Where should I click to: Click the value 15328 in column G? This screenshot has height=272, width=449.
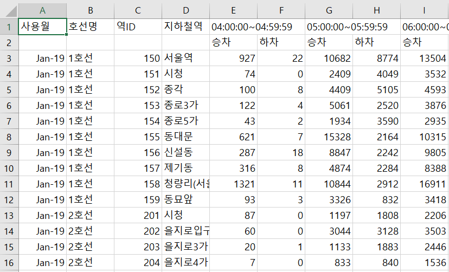(x=329, y=137)
